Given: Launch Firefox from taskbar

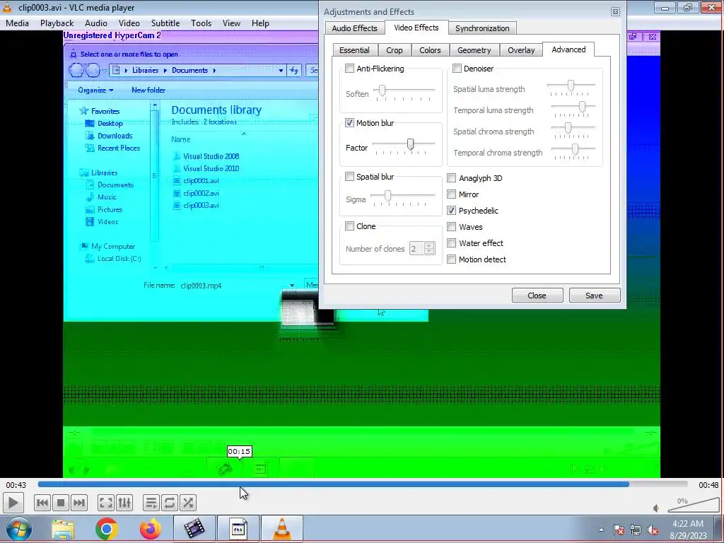Looking at the screenshot, I should [x=151, y=530].
